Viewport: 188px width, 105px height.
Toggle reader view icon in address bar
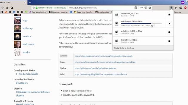point(136,8)
